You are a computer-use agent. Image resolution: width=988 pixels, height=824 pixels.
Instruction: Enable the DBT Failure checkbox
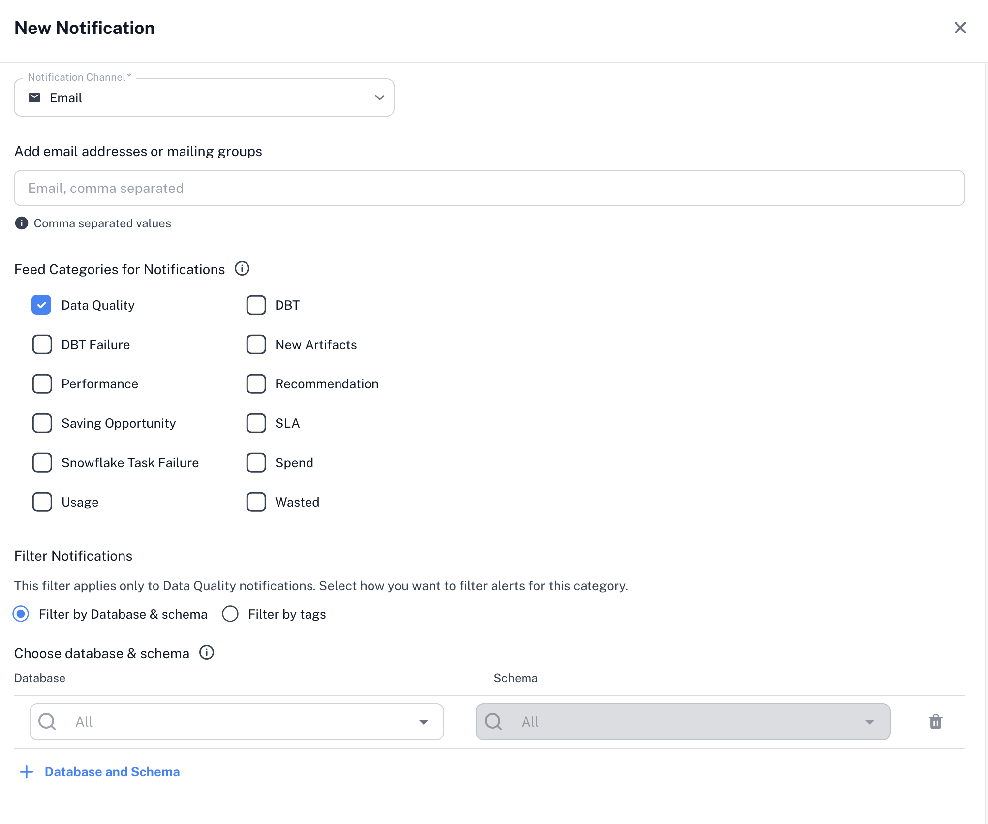[x=42, y=345]
